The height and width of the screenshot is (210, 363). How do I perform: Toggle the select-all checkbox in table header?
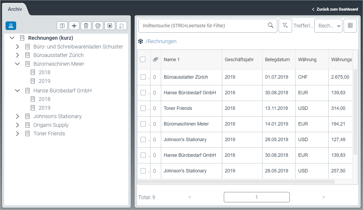pyautogui.click(x=143, y=59)
